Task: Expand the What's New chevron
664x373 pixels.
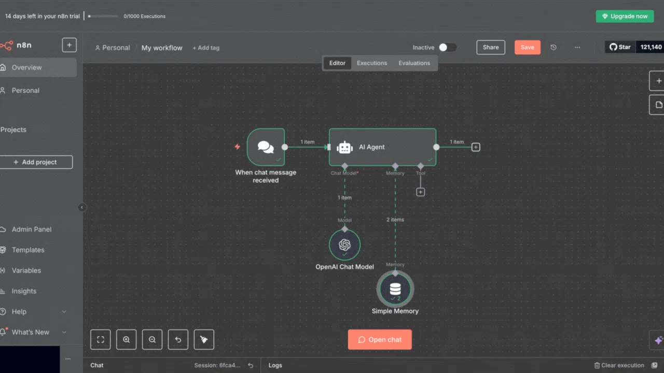Action: point(64,332)
